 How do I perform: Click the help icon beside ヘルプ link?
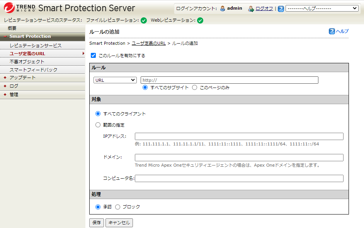tap(332, 31)
